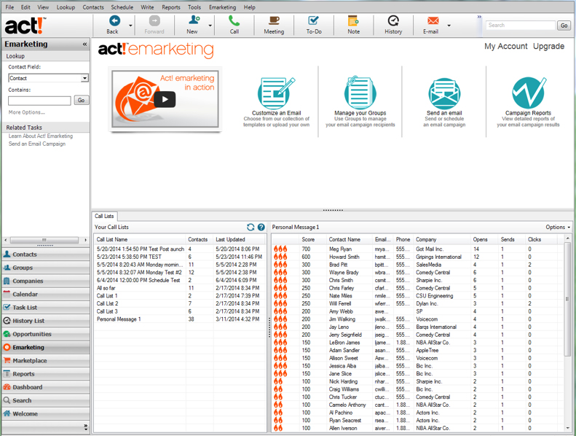
Task: Open help for Your Call Lists
Action: (261, 227)
